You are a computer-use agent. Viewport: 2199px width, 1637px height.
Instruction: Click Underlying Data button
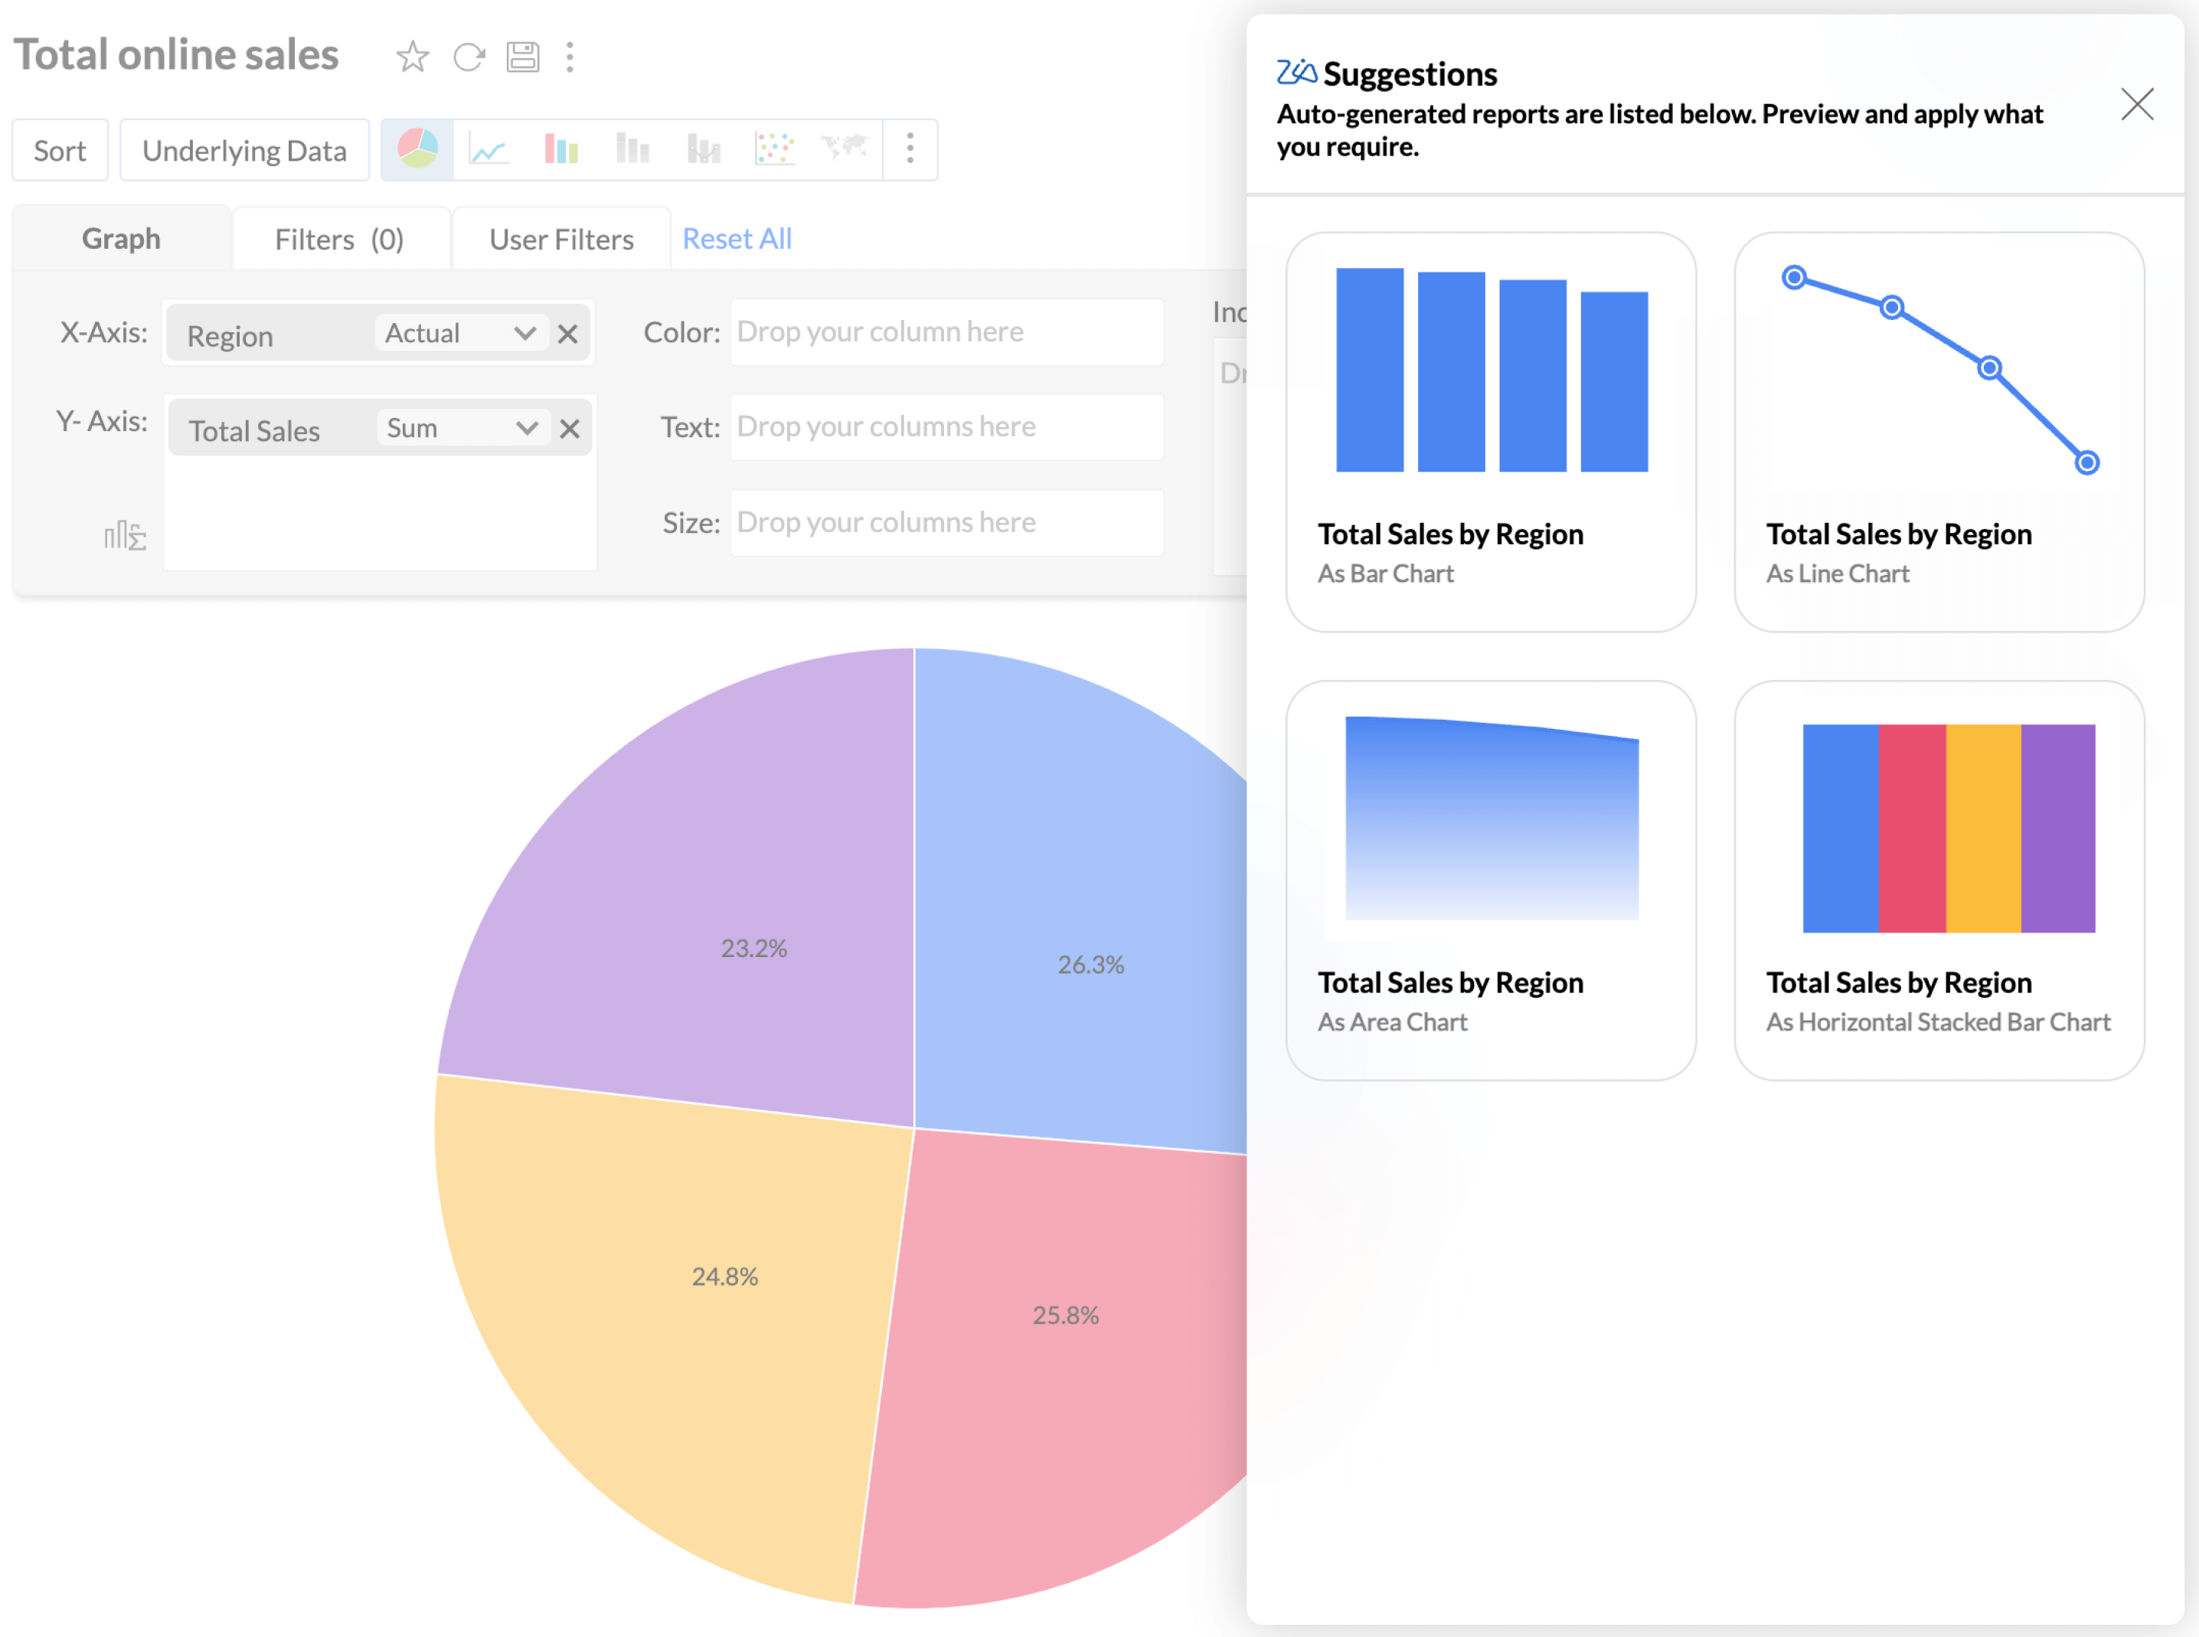click(240, 149)
